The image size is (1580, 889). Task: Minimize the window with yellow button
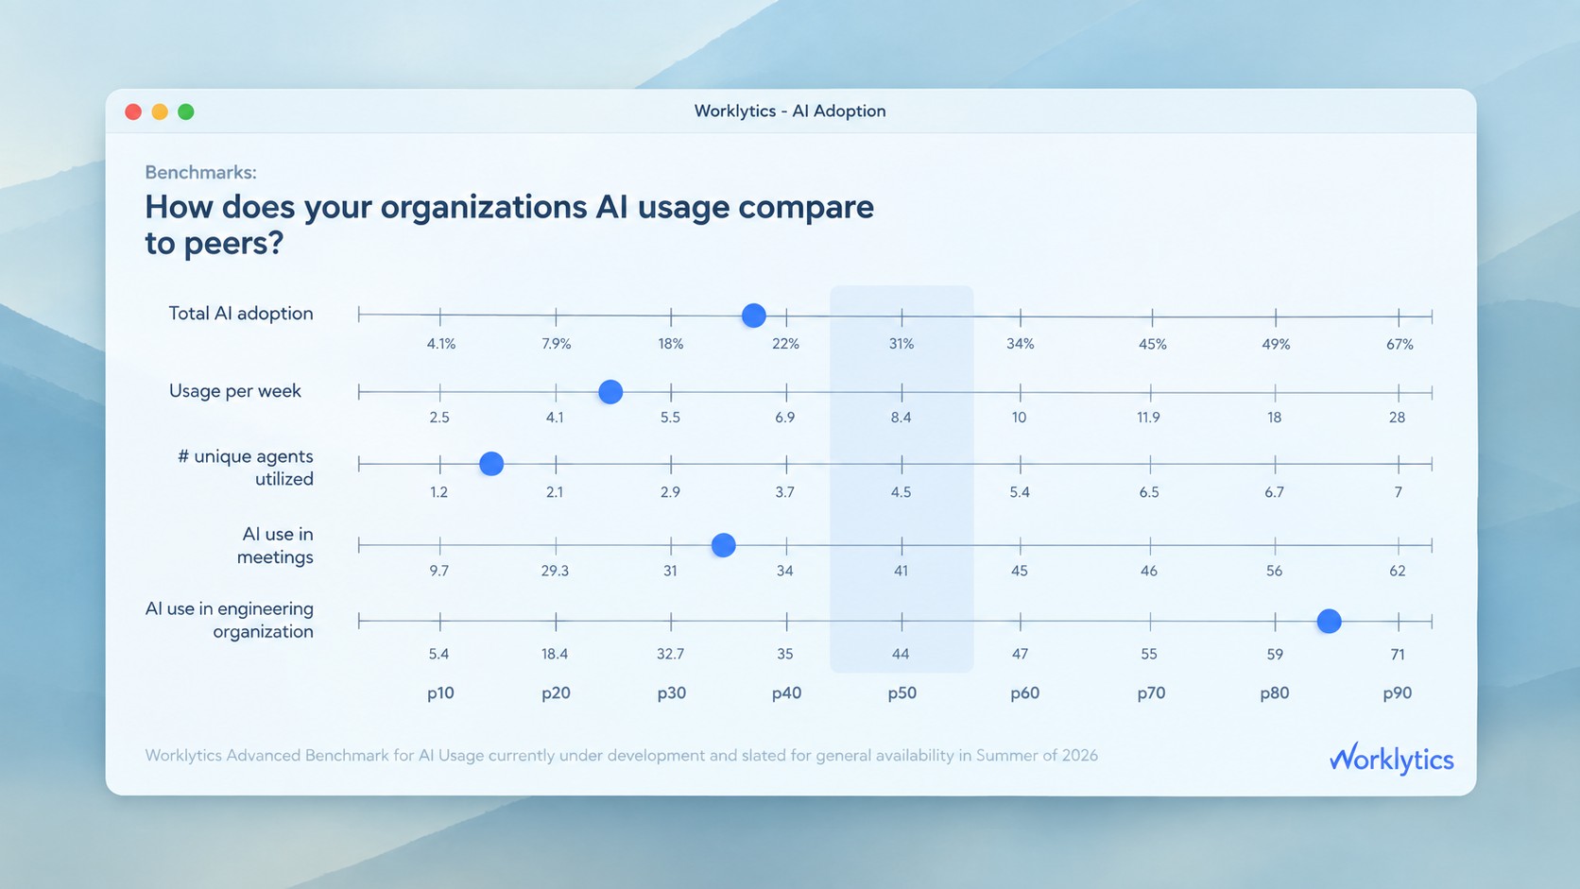[160, 111]
